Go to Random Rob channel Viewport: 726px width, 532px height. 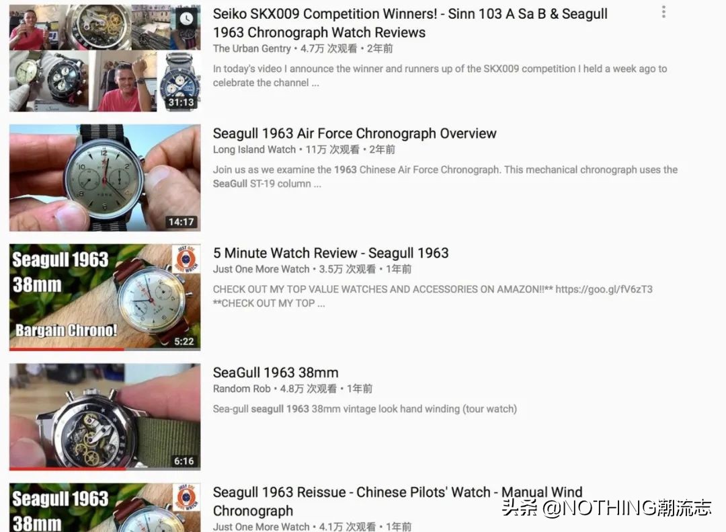click(x=242, y=389)
